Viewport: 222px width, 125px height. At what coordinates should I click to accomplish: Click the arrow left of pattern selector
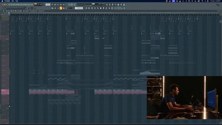pos(74,8)
